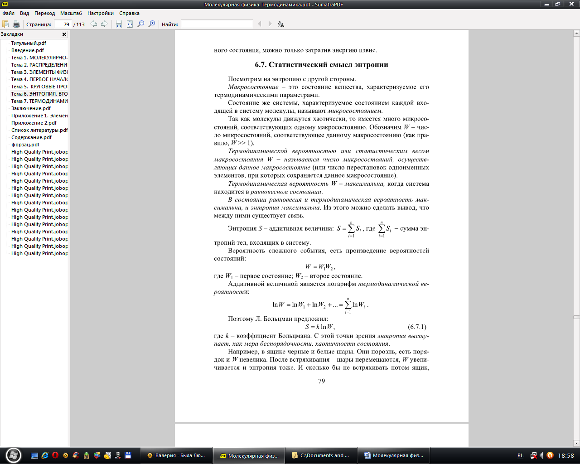Switch to Молекулярная физ... Word taskbar button
Viewport: 580px width, 464px height.
click(394, 456)
